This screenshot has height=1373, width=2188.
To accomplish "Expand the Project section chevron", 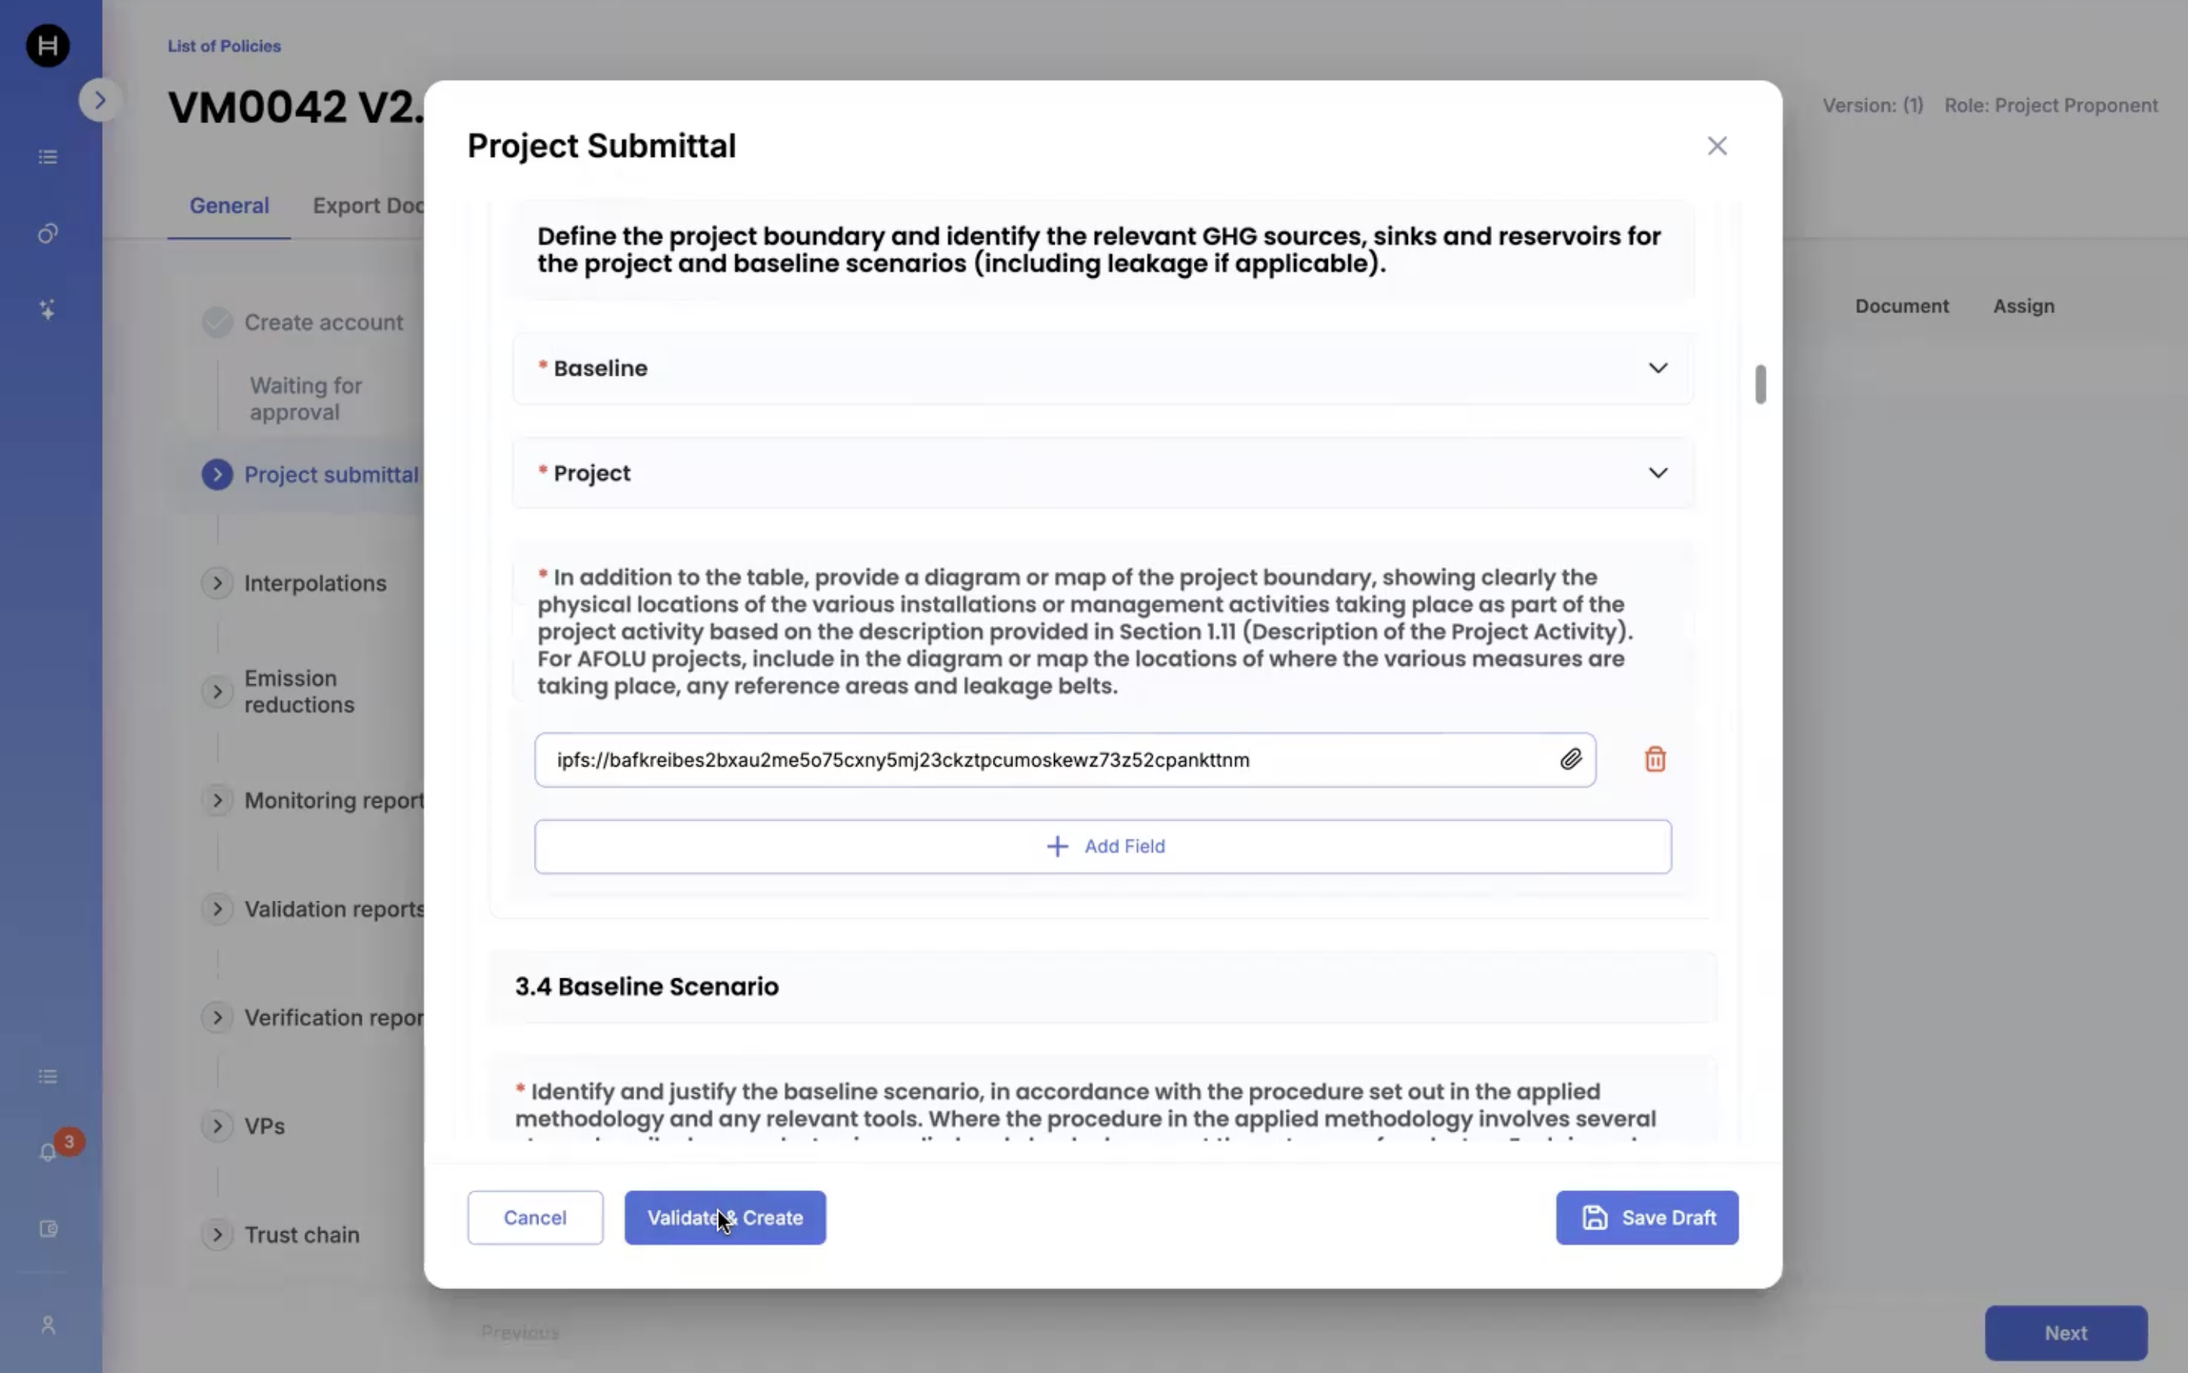I will click(1657, 473).
